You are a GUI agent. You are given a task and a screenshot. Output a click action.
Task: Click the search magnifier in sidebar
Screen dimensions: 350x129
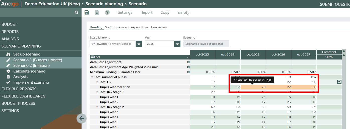click(x=77, y=12)
